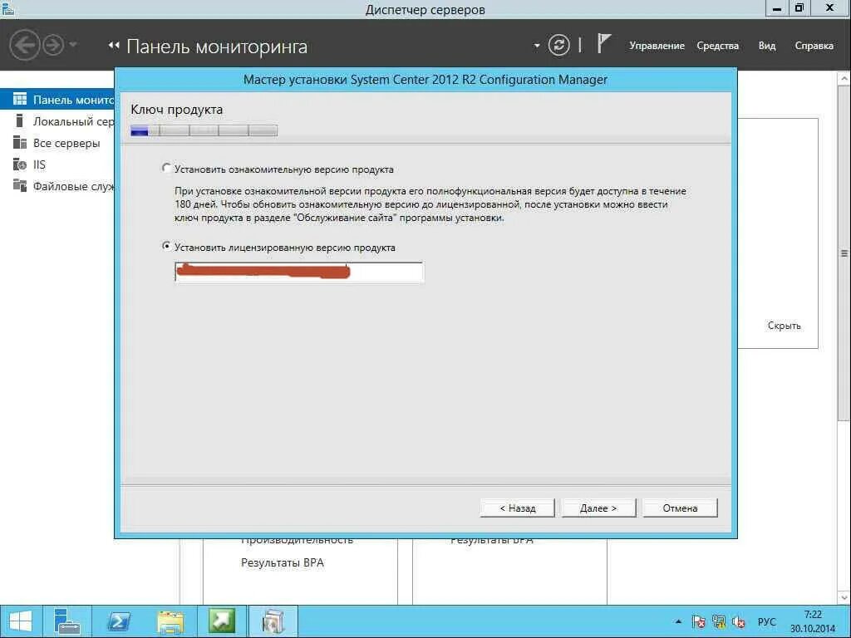Open the green arrow taskbar application
This screenshot has width=851, height=638.
(x=221, y=621)
